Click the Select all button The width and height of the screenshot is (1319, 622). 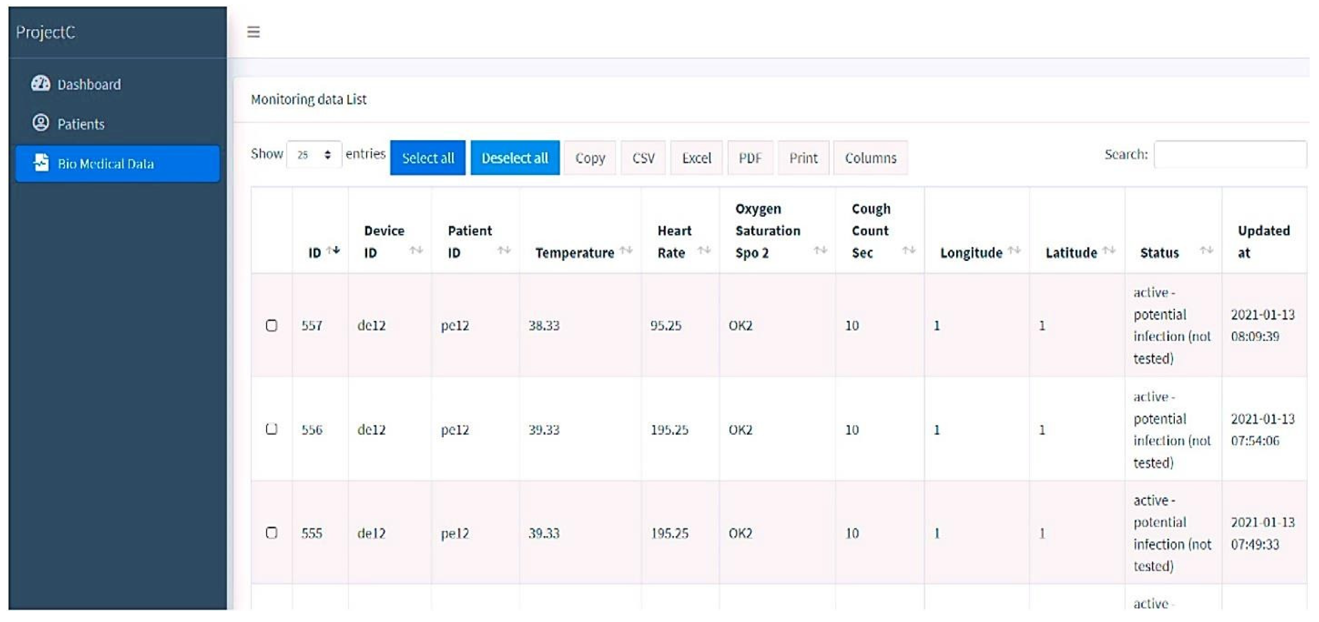coord(428,157)
